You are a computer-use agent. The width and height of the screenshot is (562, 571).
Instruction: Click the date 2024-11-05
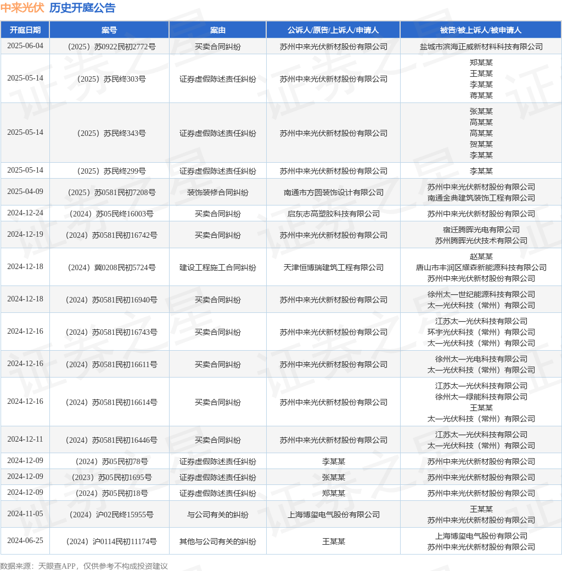25,514
